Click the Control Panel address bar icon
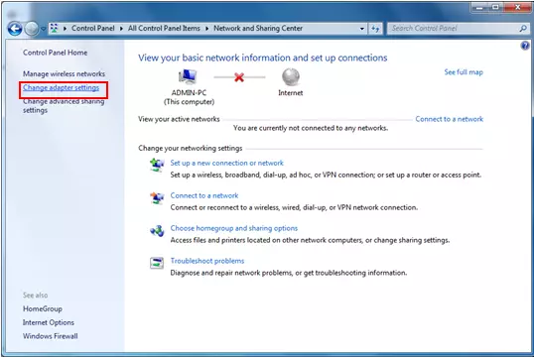The image size is (534, 357). 55,28
